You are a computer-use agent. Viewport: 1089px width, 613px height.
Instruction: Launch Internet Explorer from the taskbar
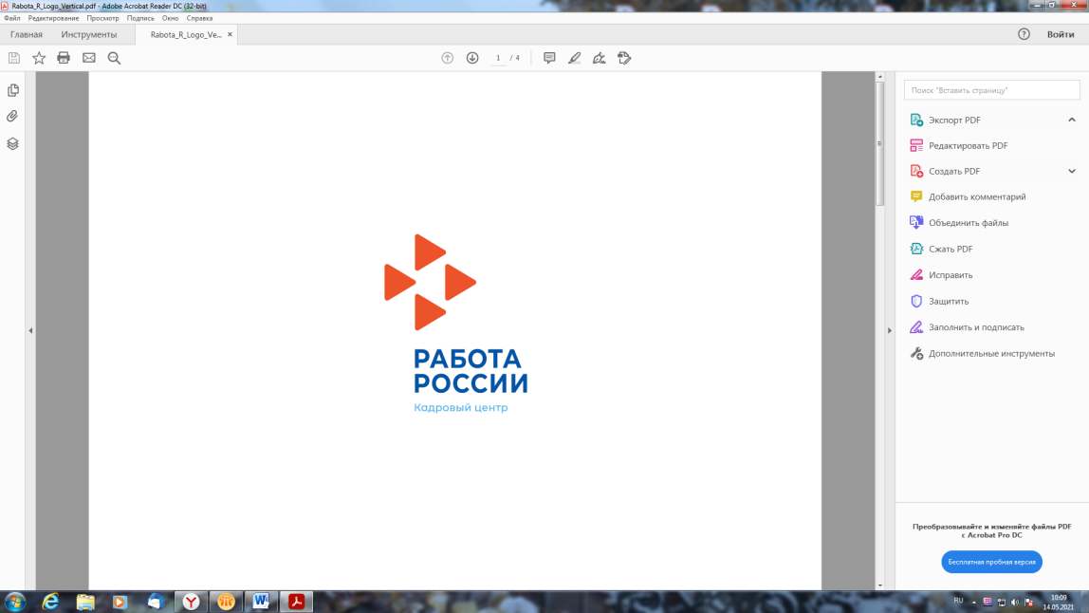pos(50,602)
